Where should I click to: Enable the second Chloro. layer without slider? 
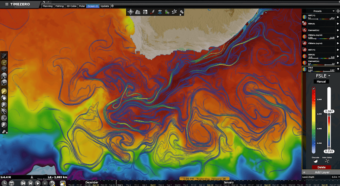click(305, 43)
